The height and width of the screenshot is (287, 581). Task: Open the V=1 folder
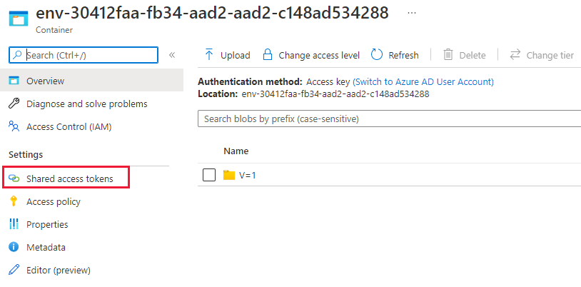[x=248, y=175]
